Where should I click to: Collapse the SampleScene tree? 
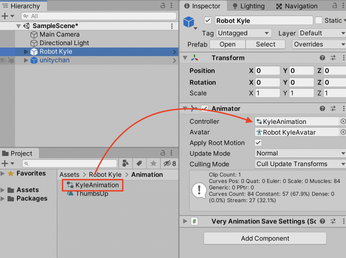[x=19, y=26]
